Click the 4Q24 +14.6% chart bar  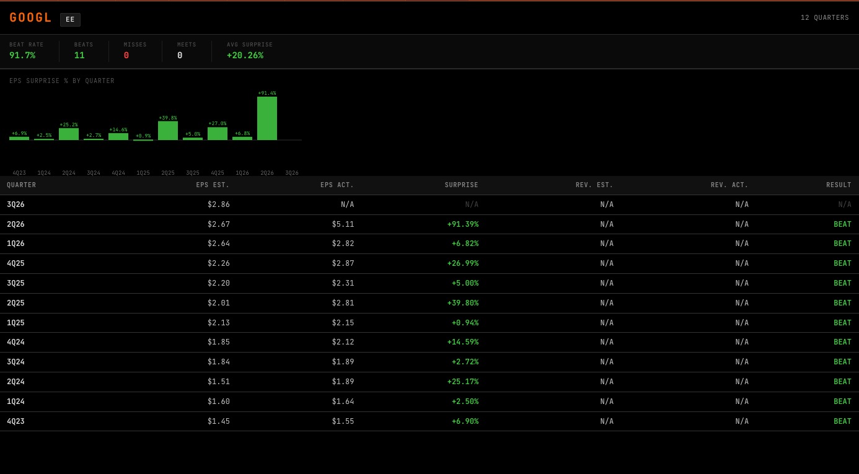tap(118, 136)
